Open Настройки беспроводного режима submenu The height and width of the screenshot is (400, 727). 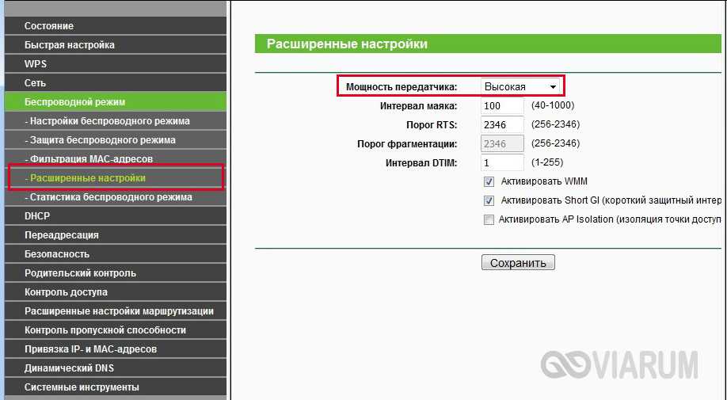[116, 121]
